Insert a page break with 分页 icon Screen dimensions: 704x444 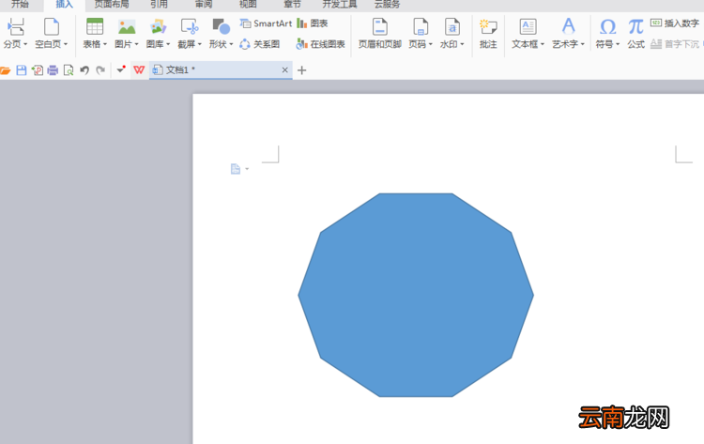(16, 27)
